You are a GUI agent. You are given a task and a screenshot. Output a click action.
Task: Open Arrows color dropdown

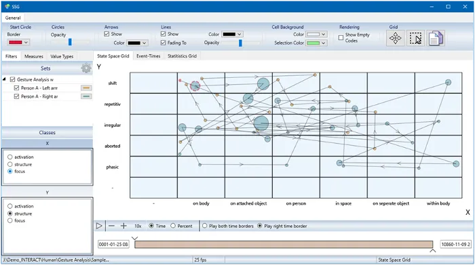pyautogui.click(x=137, y=43)
